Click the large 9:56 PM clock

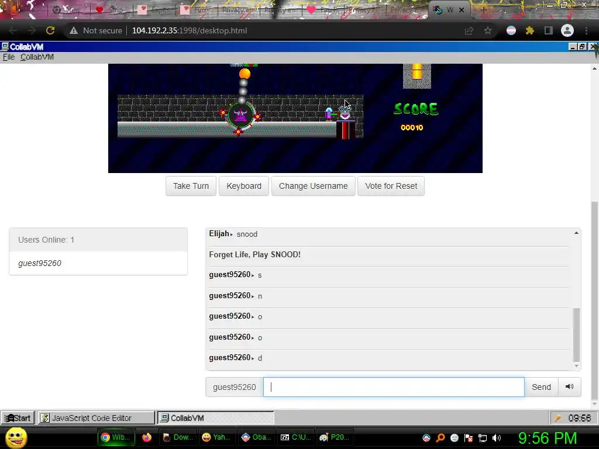[x=548, y=438]
